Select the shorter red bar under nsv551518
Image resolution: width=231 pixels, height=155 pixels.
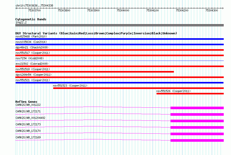click(x=94, y=72)
